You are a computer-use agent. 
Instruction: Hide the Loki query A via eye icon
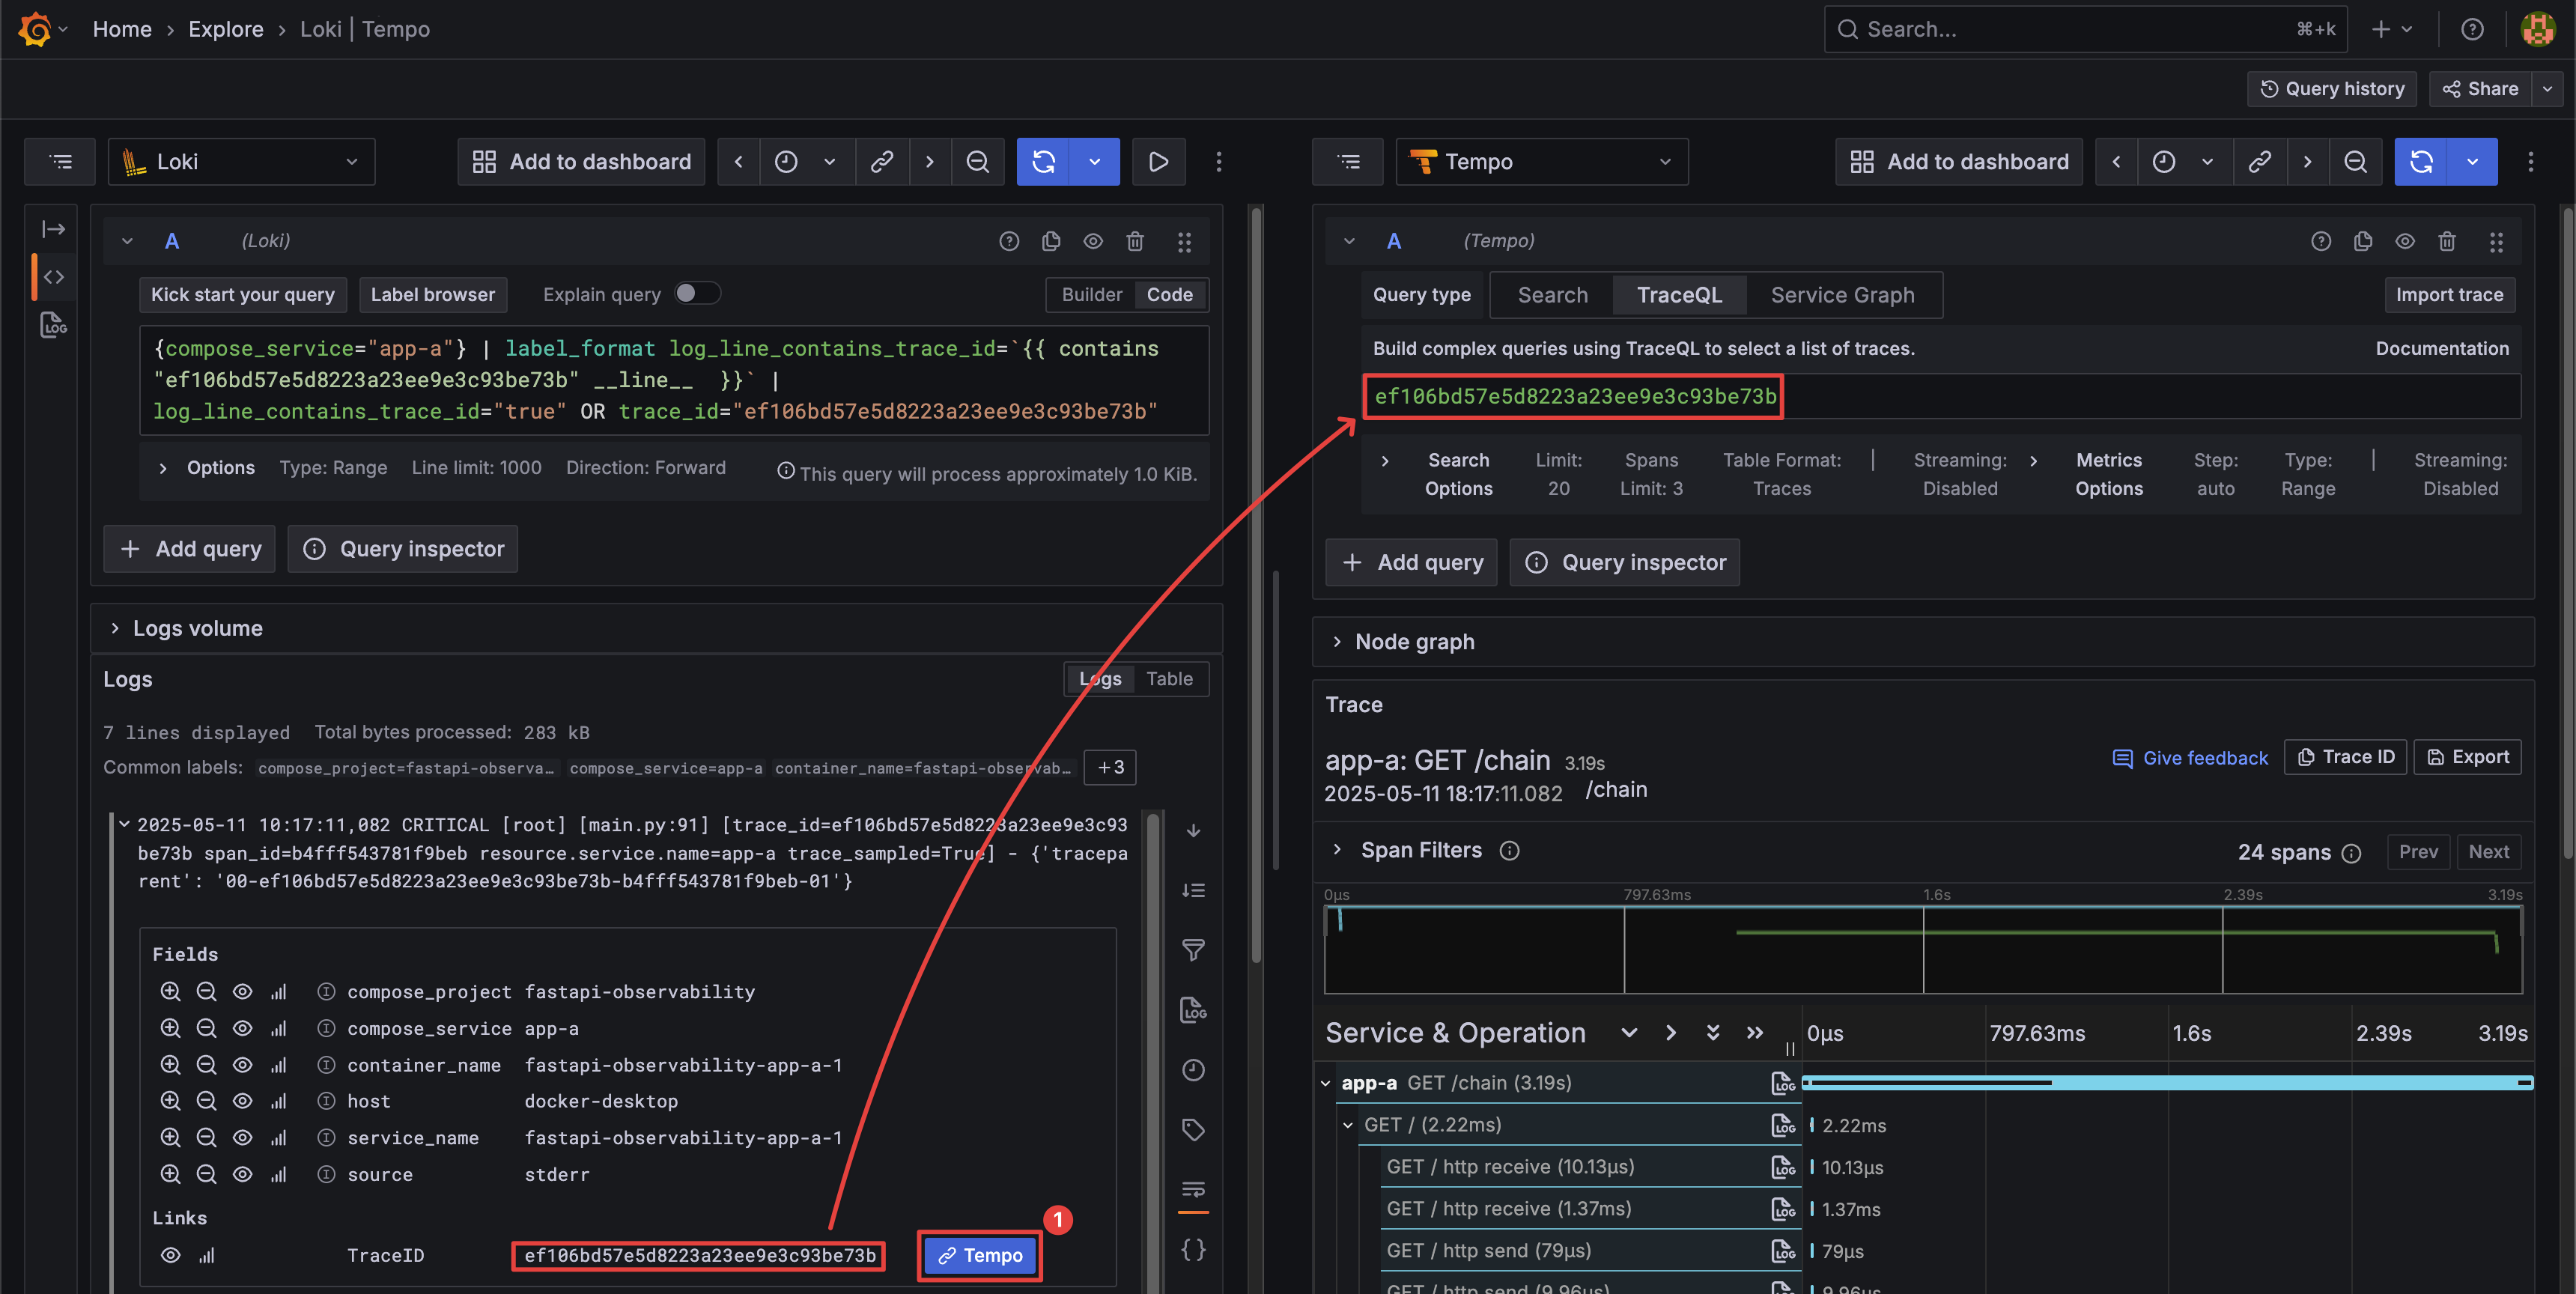(x=1093, y=241)
